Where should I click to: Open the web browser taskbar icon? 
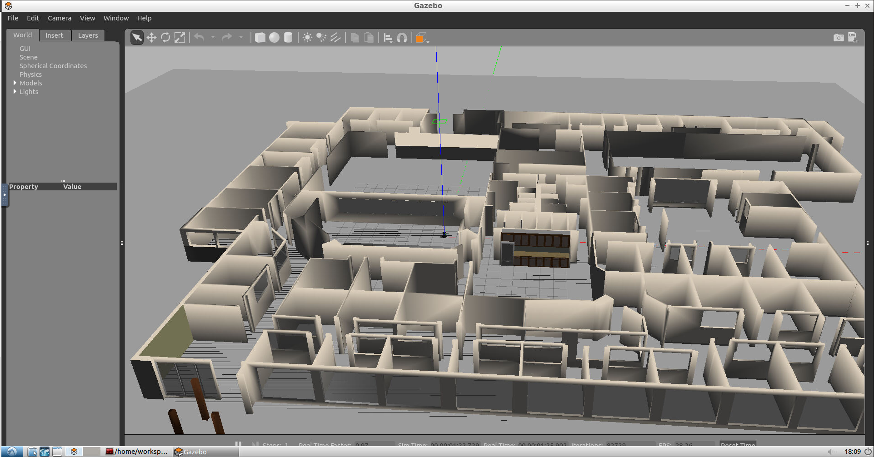click(45, 452)
